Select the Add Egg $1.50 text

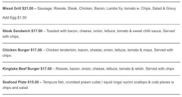pos(14,17)
